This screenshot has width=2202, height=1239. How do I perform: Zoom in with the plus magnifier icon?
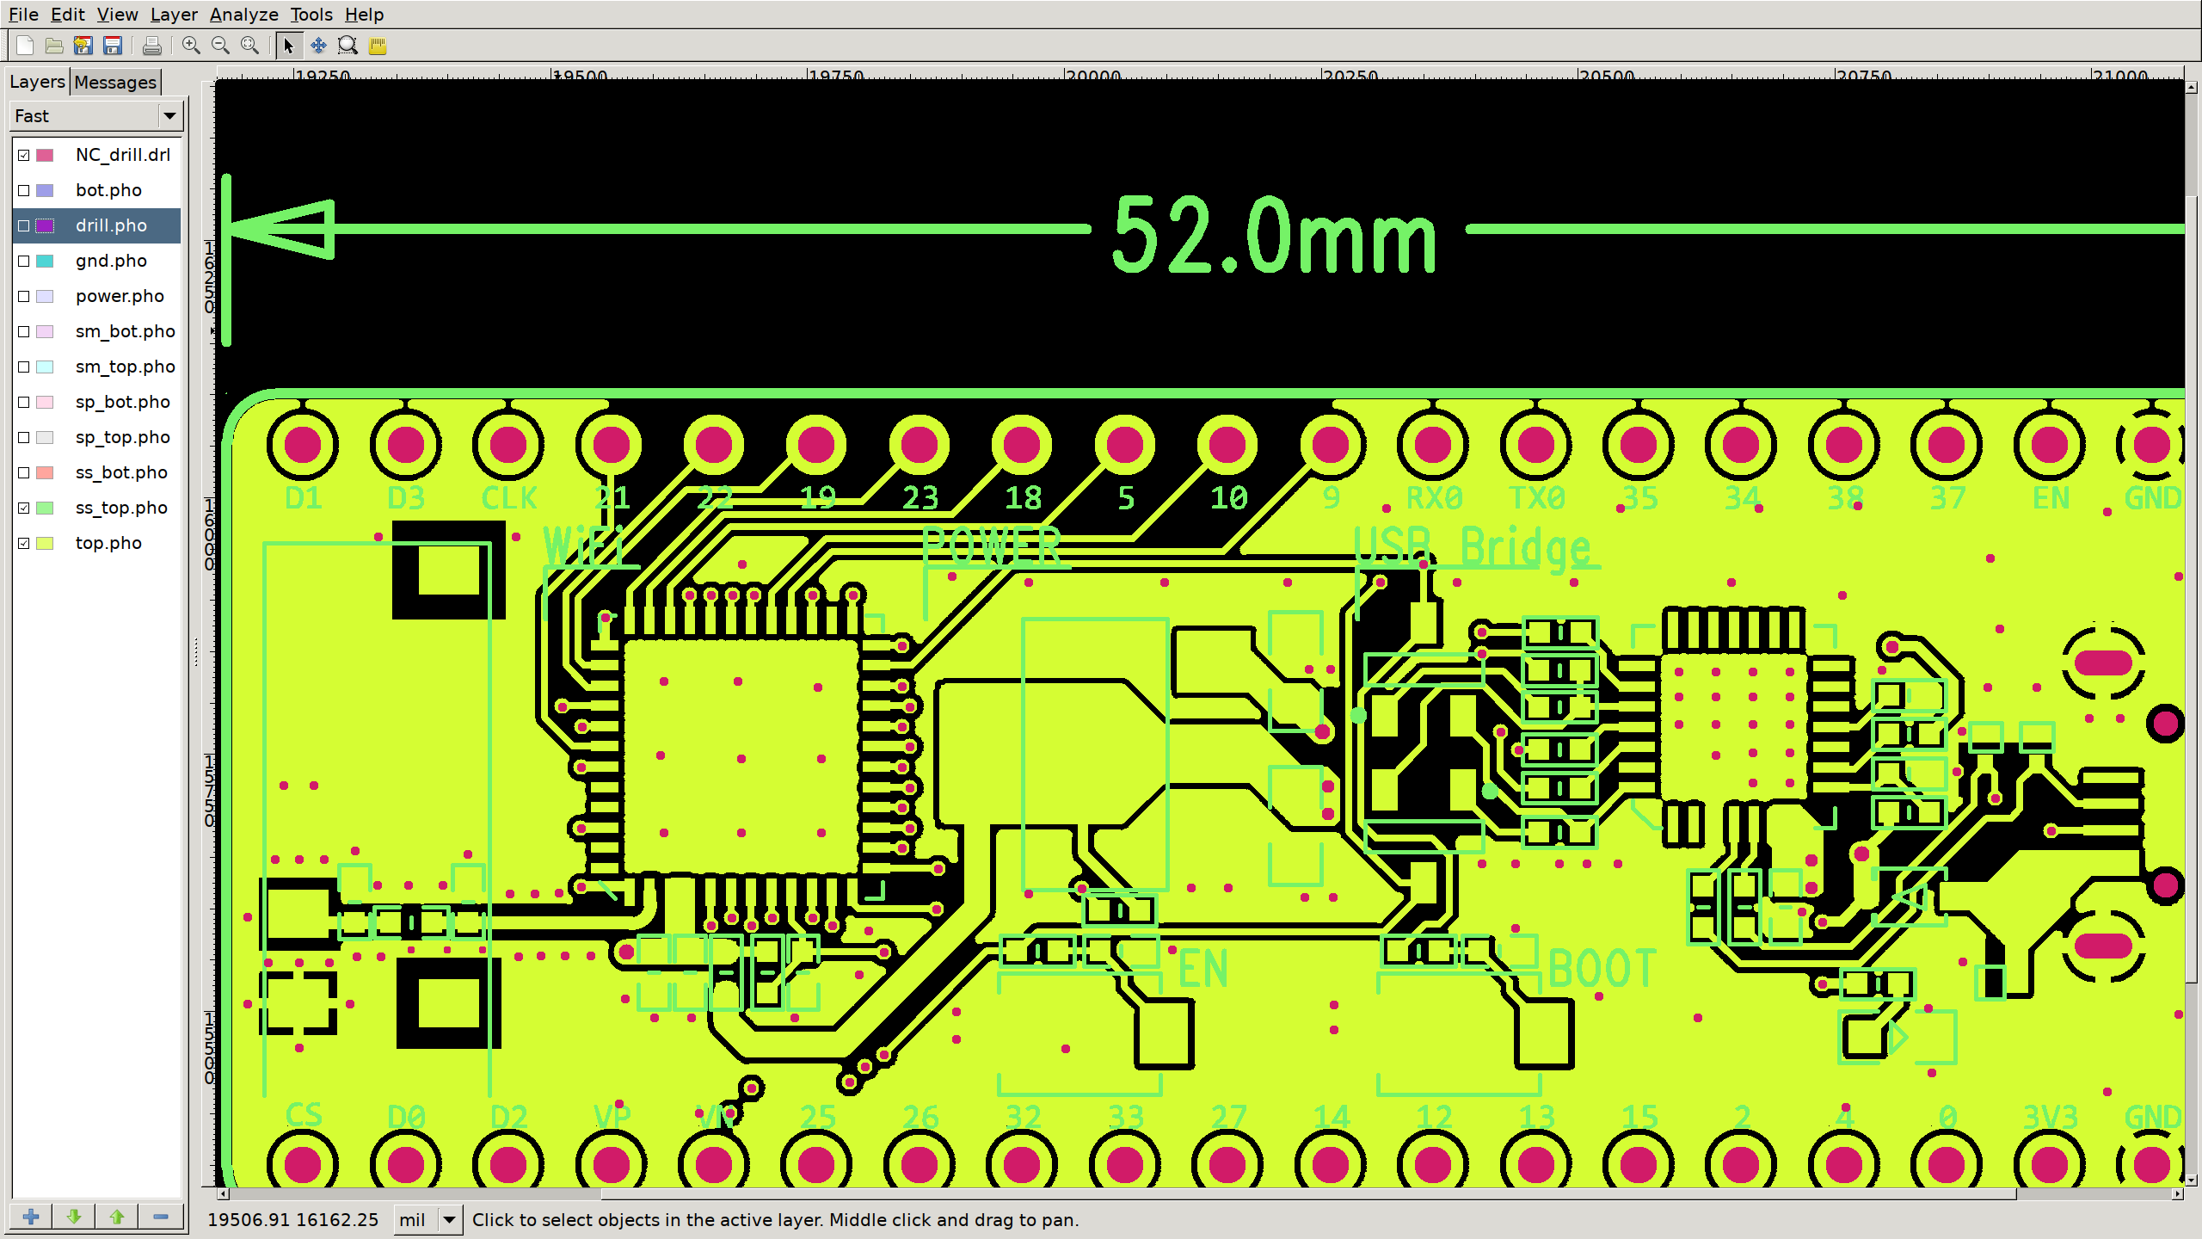pyautogui.click(x=191, y=46)
